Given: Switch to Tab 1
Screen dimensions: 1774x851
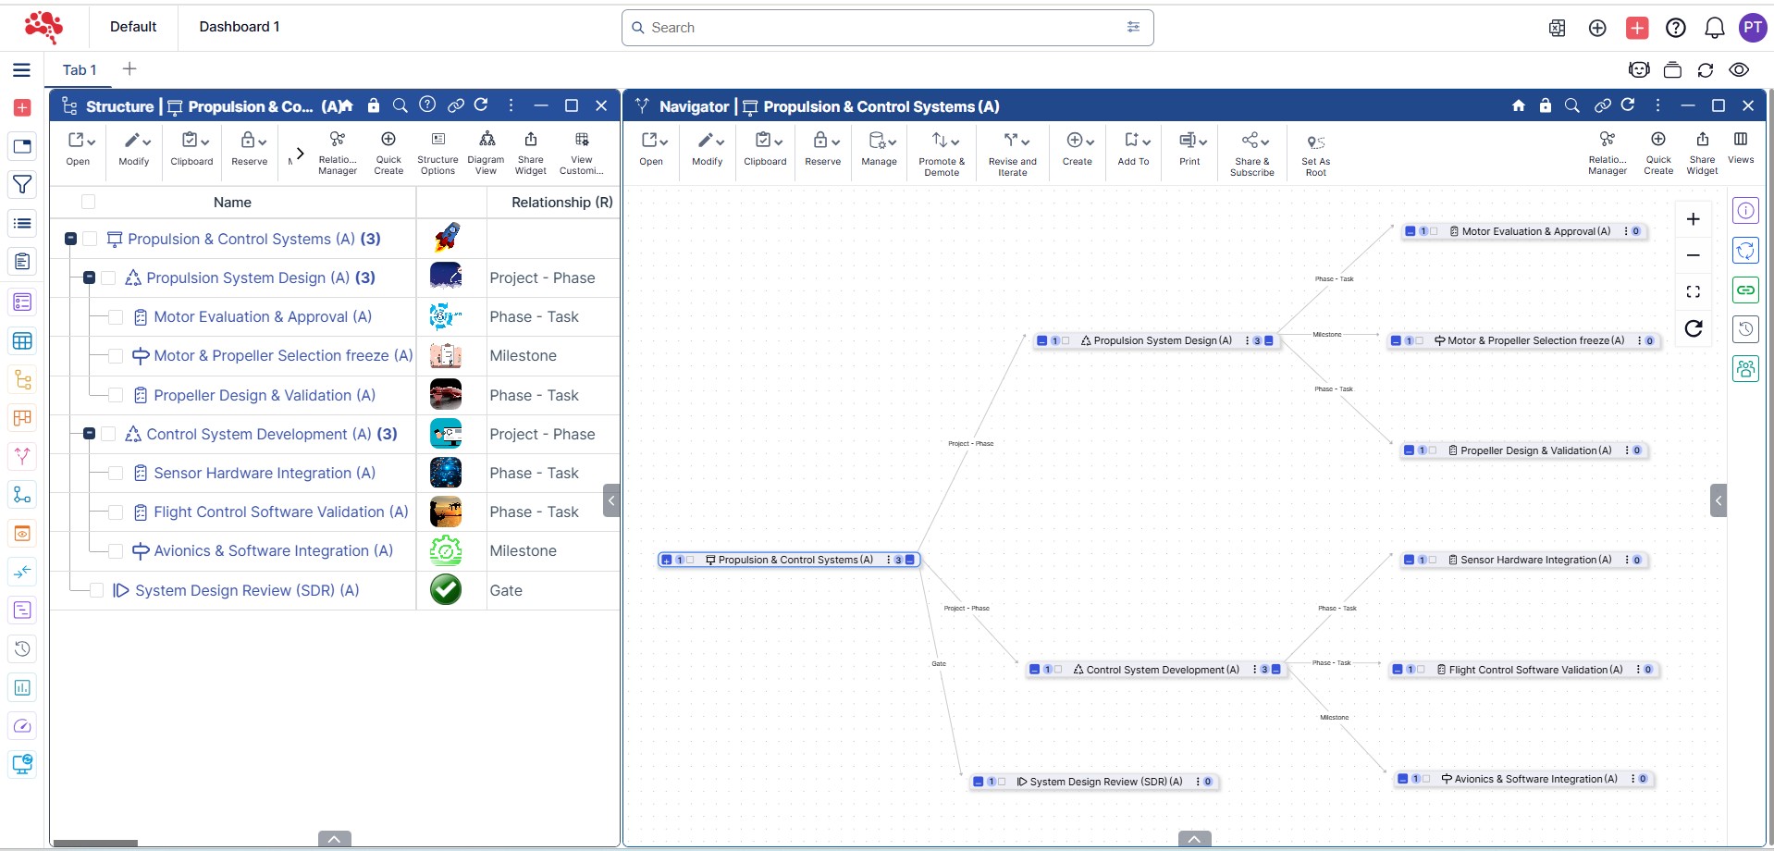Looking at the screenshot, I should 80,70.
